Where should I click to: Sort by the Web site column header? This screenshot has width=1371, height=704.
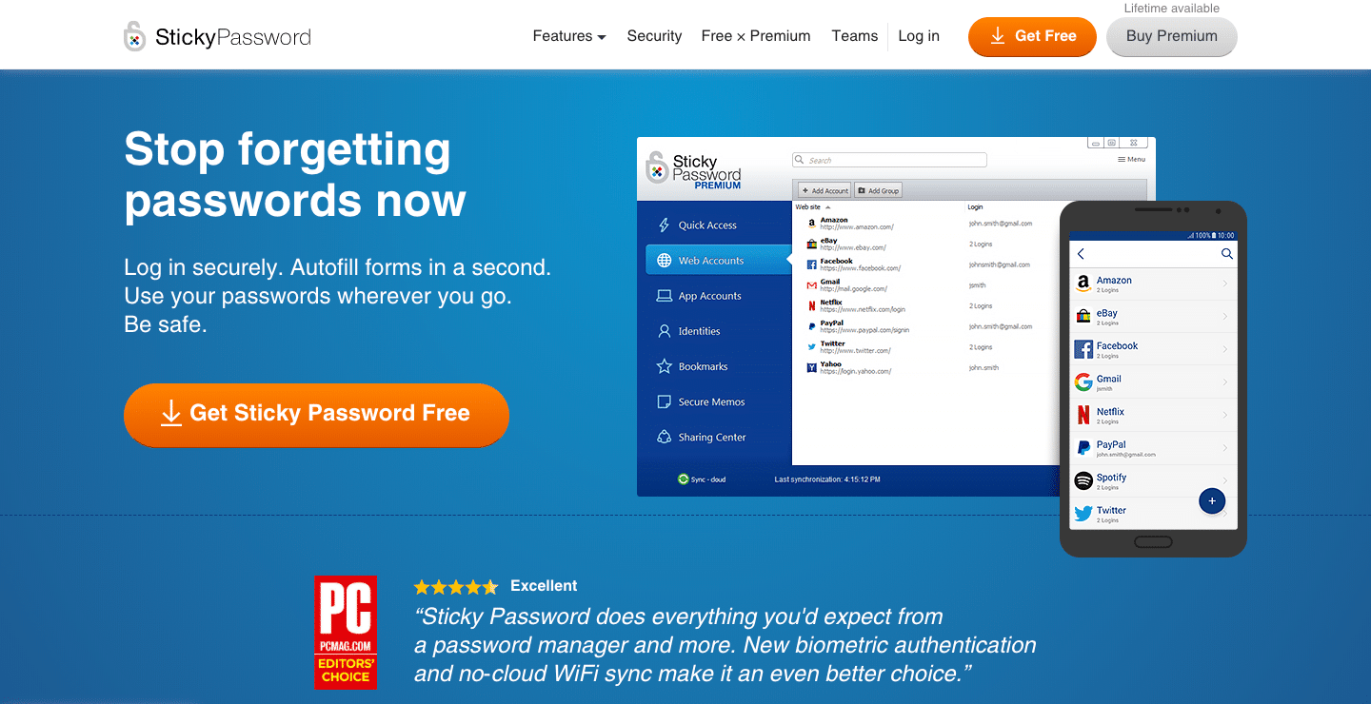pos(812,206)
